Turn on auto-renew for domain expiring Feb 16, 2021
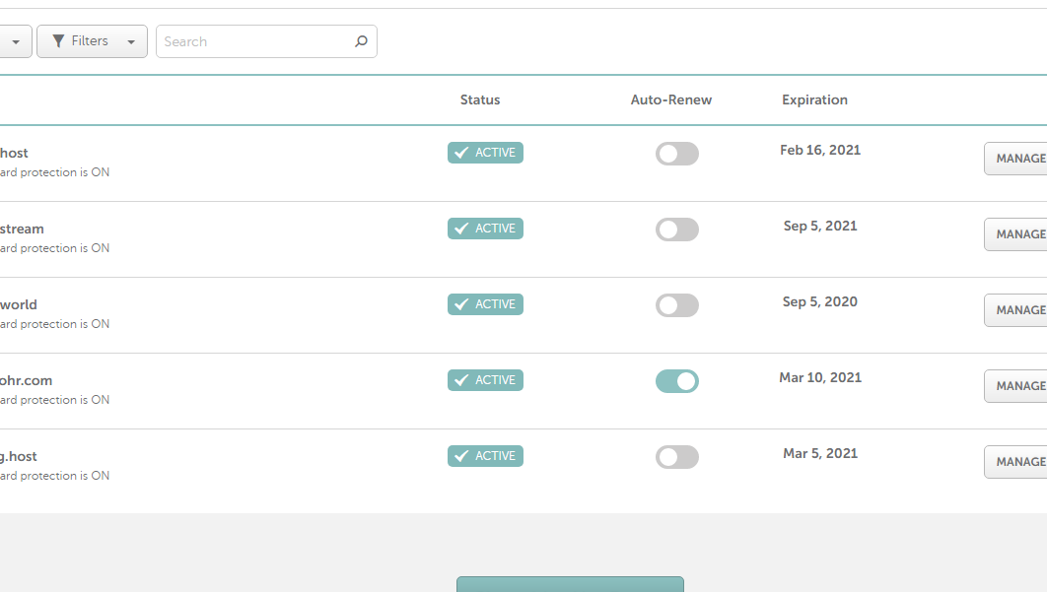 coord(677,154)
